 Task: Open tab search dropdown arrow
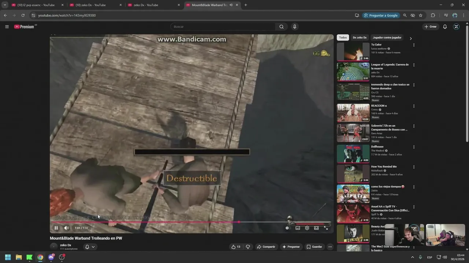pyautogui.click(x=5, y=5)
